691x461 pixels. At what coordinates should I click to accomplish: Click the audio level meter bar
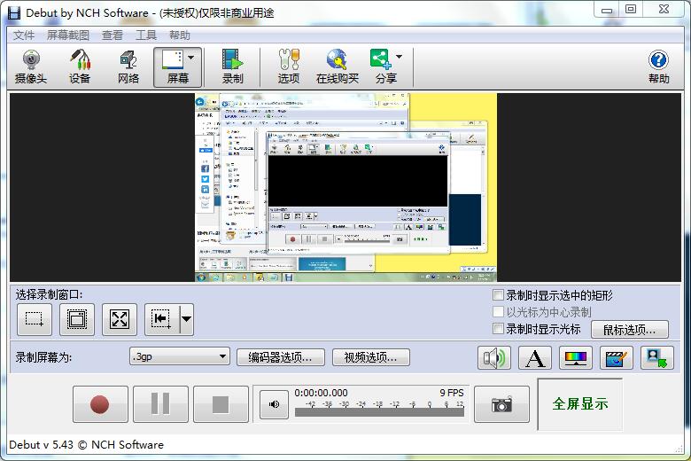point(379,412)
